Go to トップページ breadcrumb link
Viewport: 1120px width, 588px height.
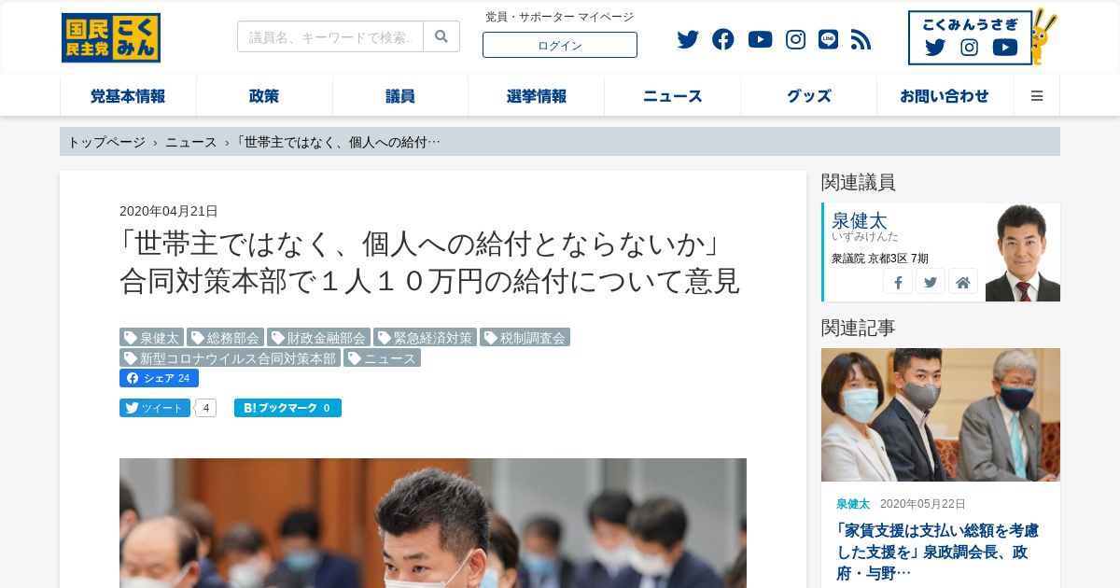106,142
